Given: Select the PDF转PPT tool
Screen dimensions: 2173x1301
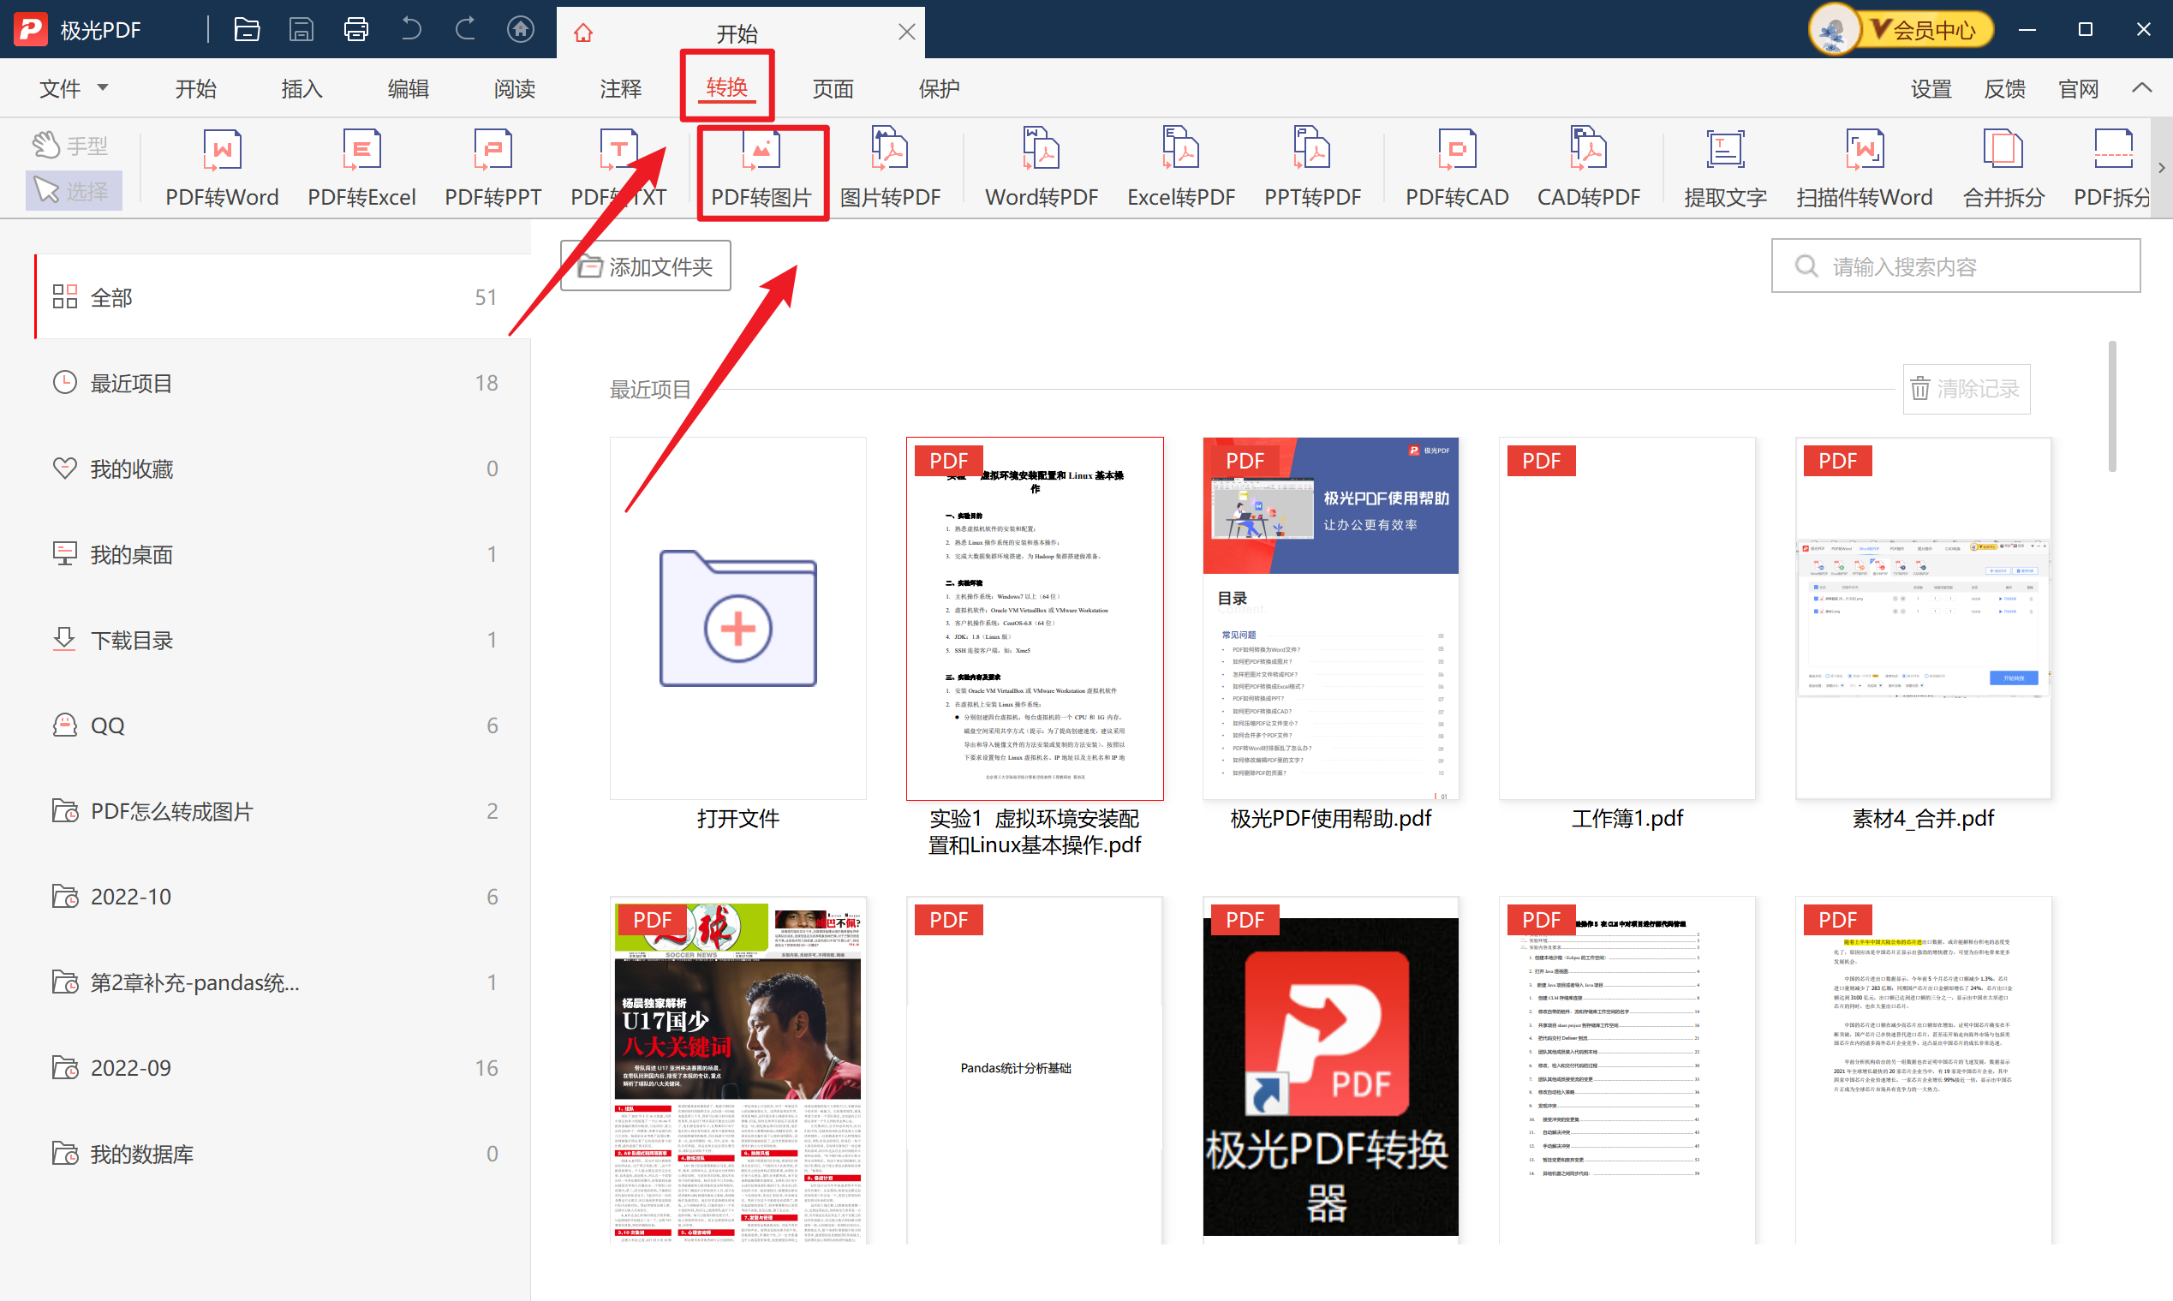Looking at the screenshot, I should coord(493,169).
